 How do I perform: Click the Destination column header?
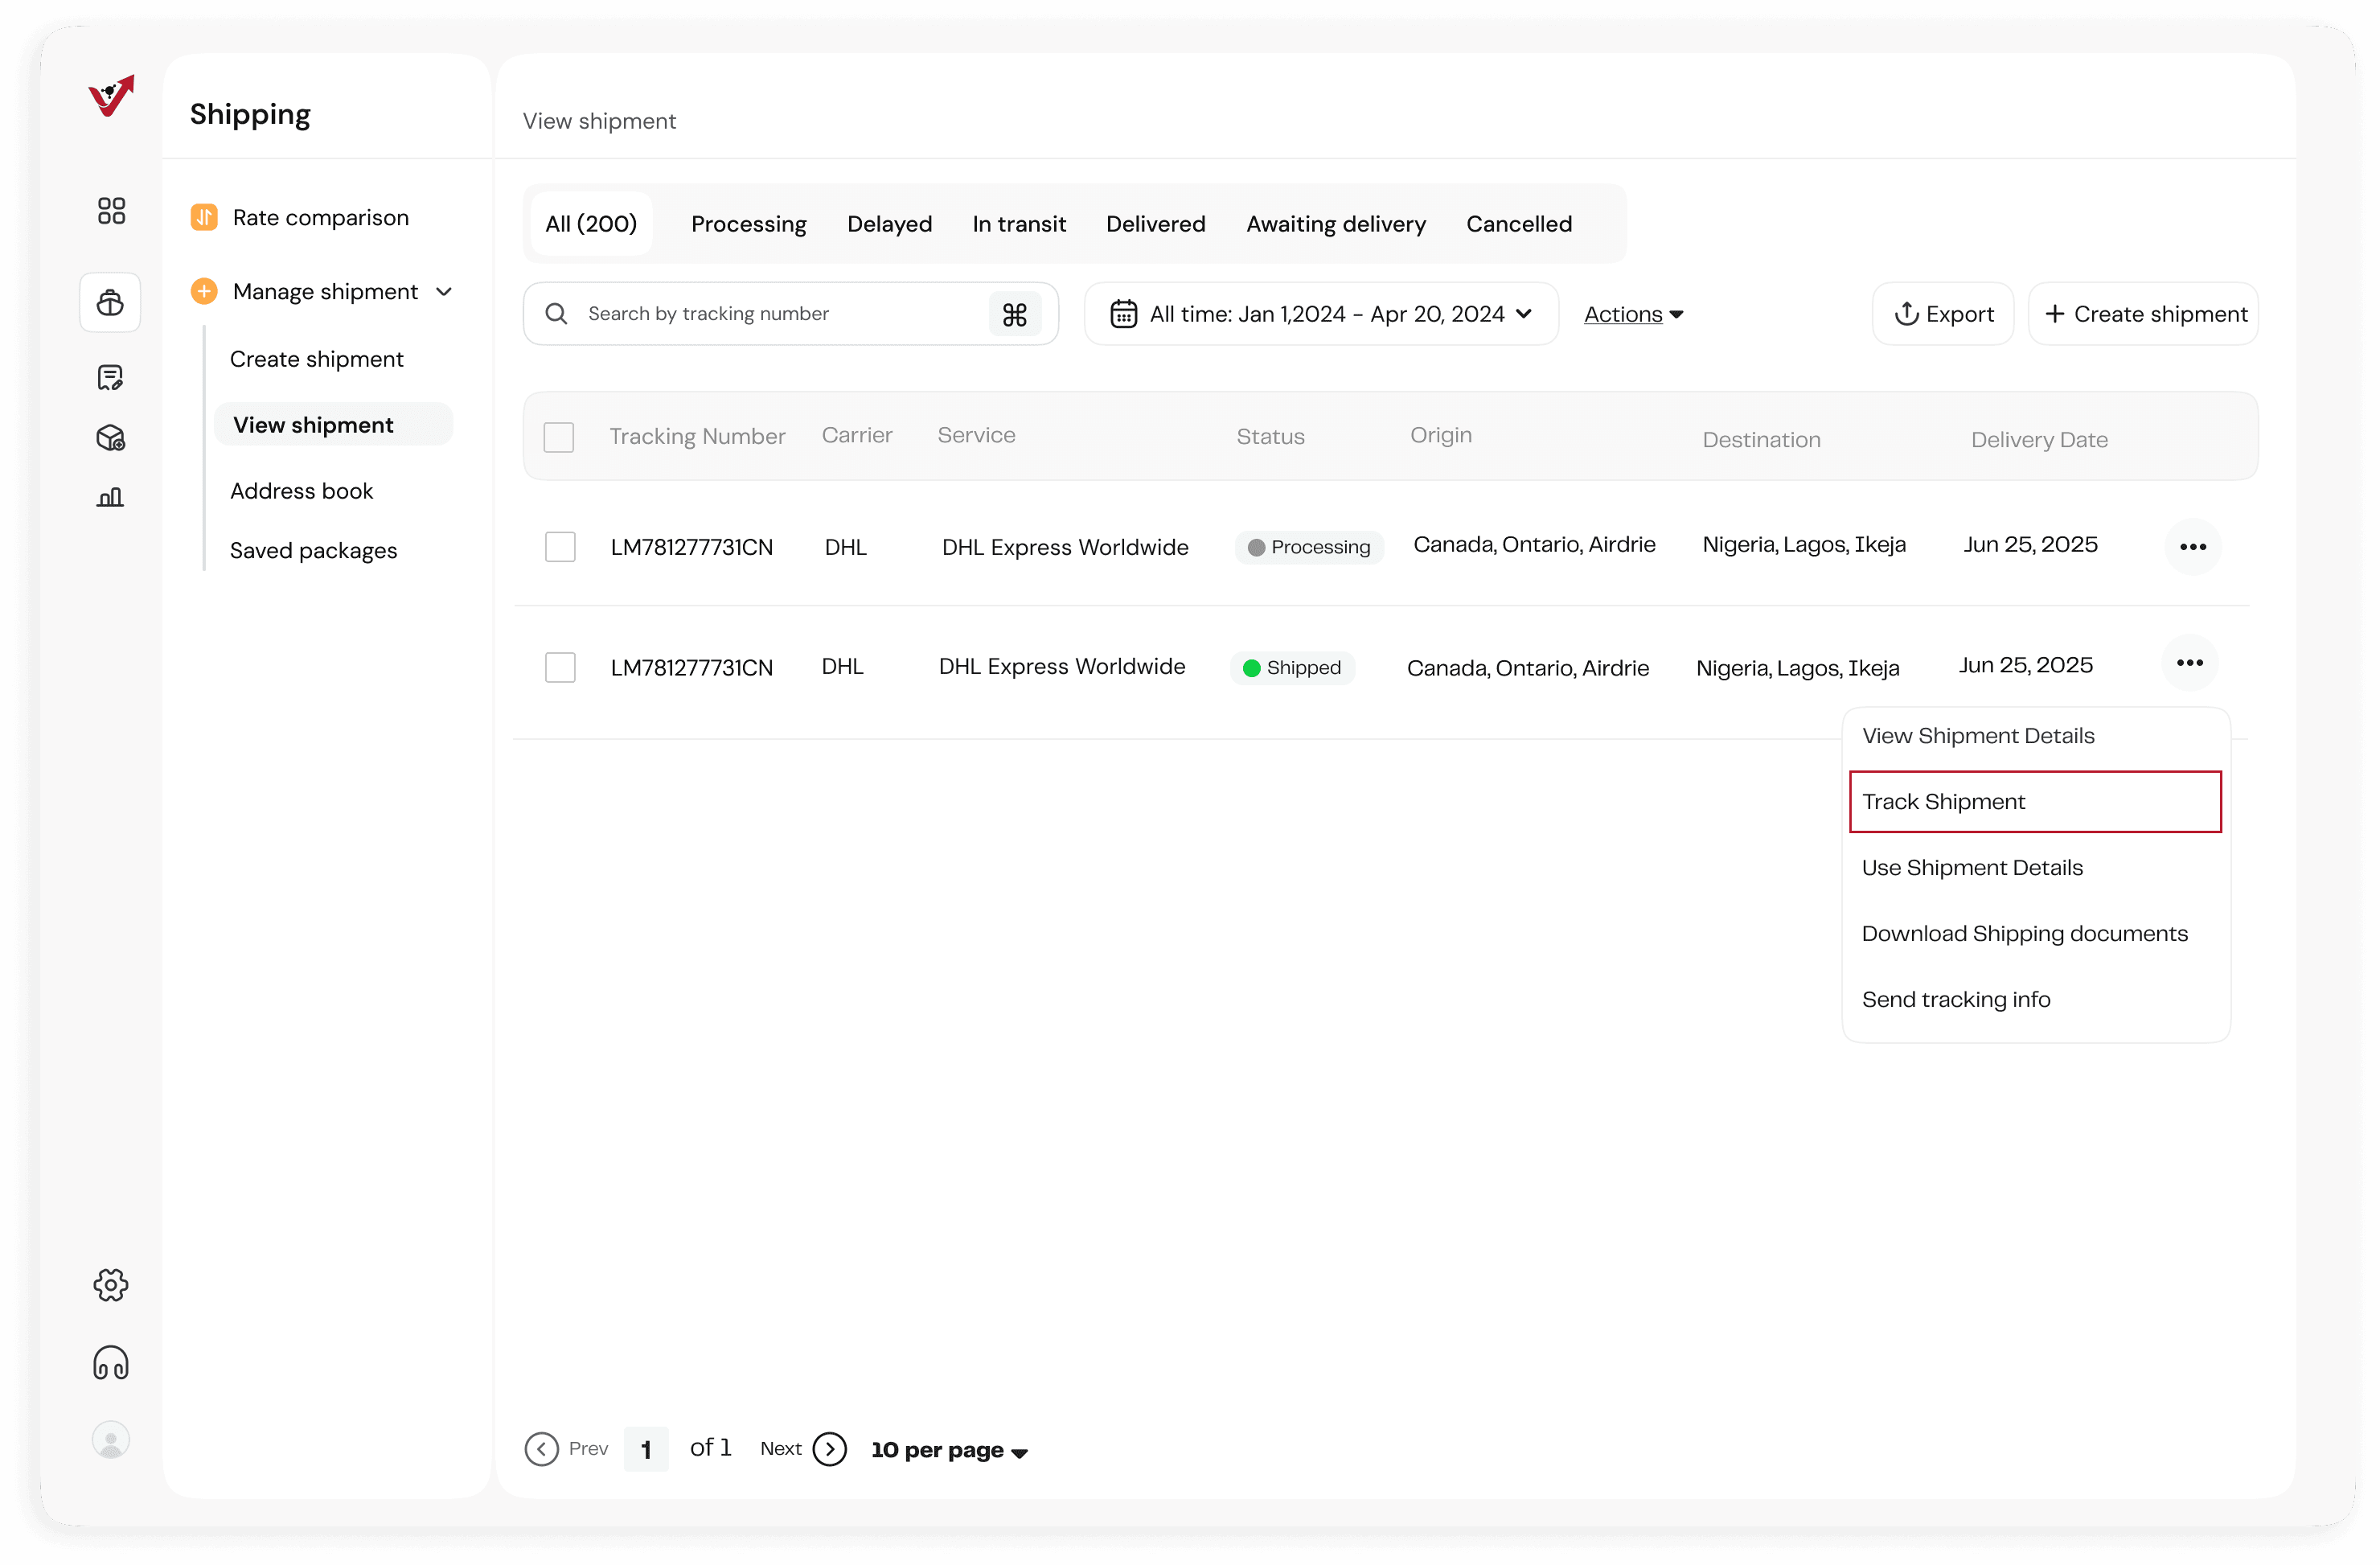click(1761, 440)
